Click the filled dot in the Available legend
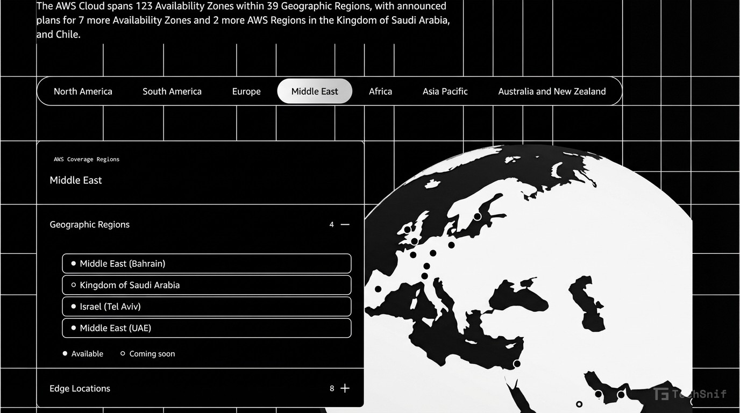Viewport: 740px width, 413px height. tap(65, 353)
